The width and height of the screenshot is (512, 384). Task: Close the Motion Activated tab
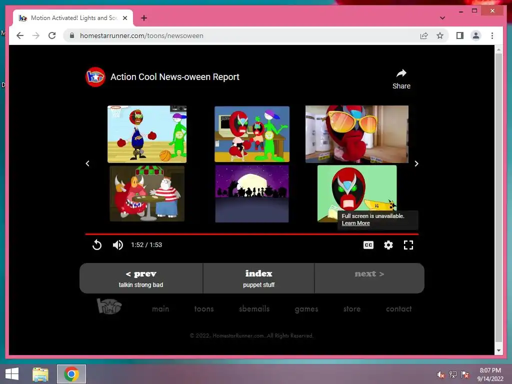pos(124,18)
